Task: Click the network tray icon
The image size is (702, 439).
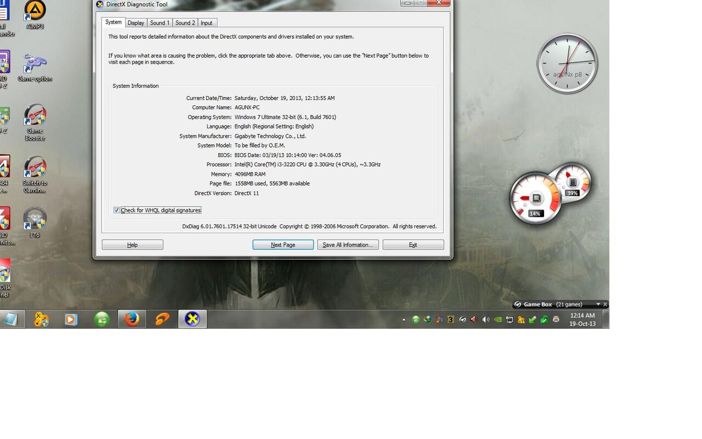Action: click(x=509, y=319)
